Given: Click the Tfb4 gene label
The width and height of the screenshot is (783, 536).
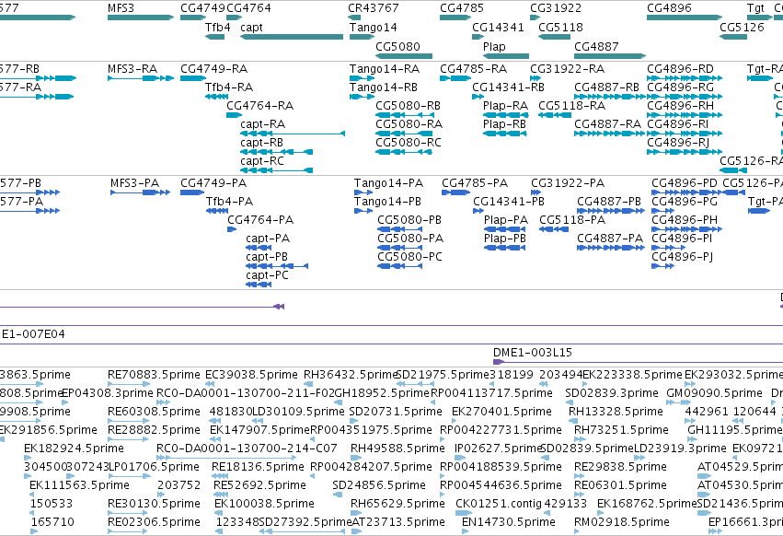Looking at the screenshot, I should click(x=218, y=27).
